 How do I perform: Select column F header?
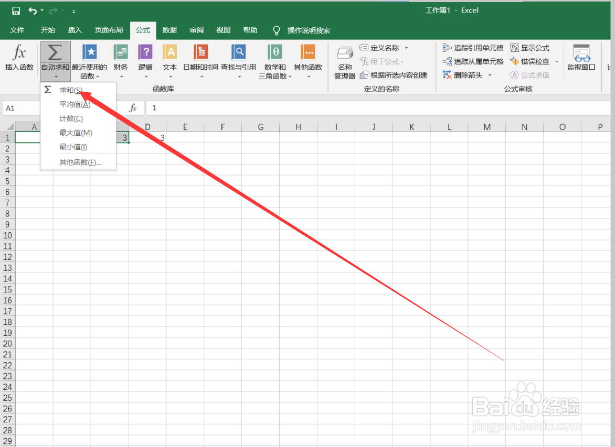[223, 127]
